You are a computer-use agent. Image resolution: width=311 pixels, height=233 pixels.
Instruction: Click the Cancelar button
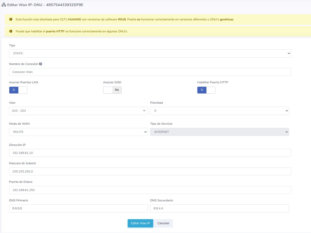(x=163, y=223)
